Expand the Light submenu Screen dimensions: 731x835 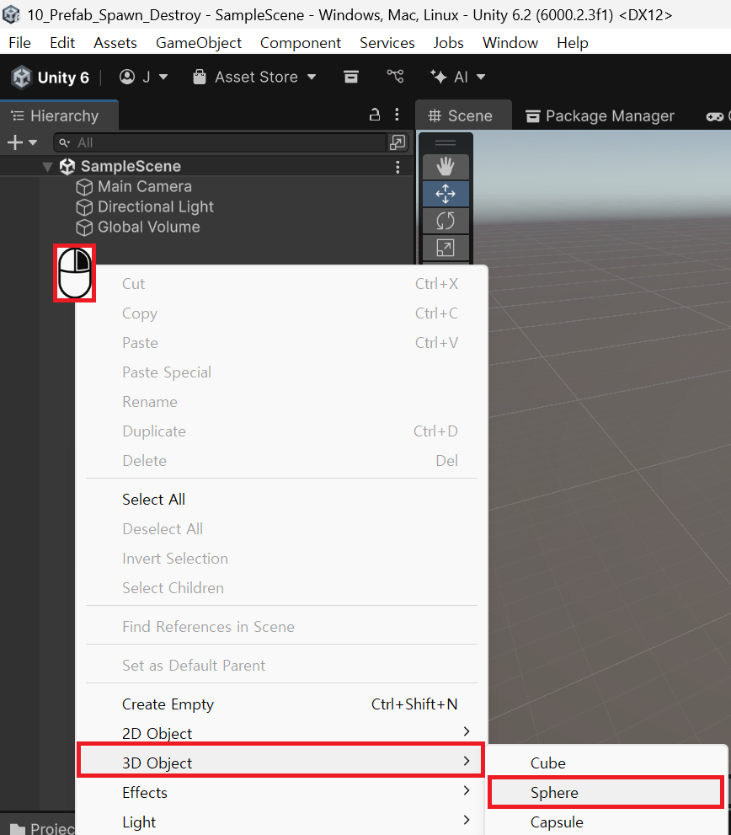pyautogui.click(x=281, y=822)
